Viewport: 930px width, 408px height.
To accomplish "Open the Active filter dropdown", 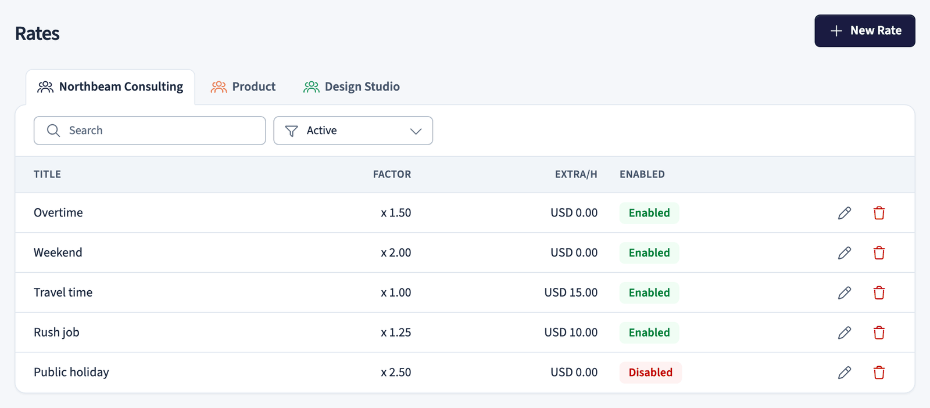I will (x=353, y=131).
